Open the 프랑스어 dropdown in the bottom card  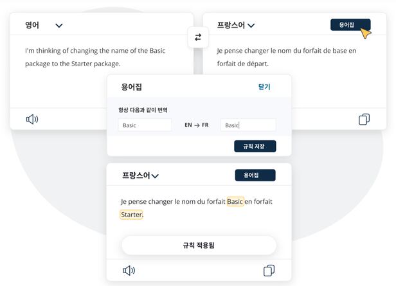click(155, 175)
